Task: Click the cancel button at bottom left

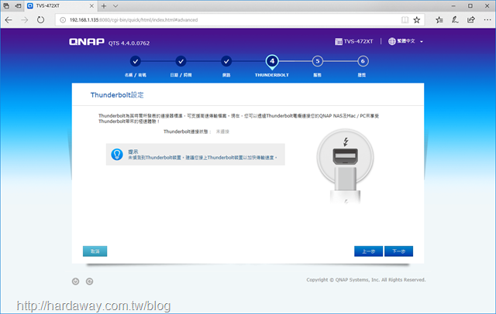Action: coord(95,251)
